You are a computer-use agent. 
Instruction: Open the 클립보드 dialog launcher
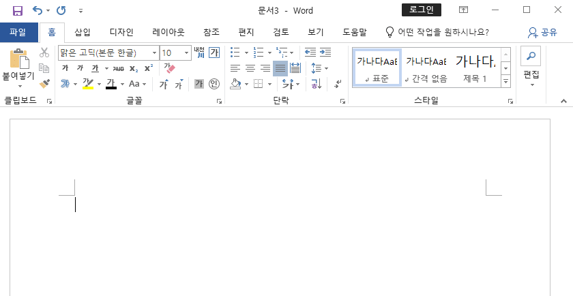point(49,101)
